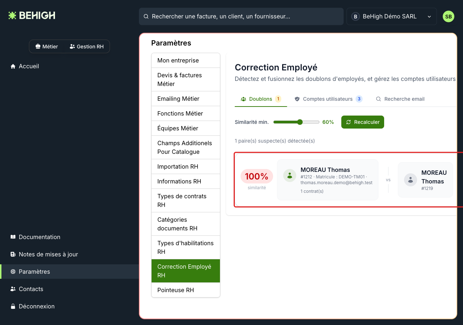Go to Accueil in sidebar

point(69,66)
